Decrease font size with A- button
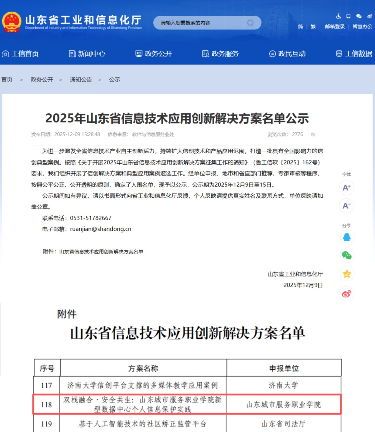The image size is (375, 432). pos(346,206)
